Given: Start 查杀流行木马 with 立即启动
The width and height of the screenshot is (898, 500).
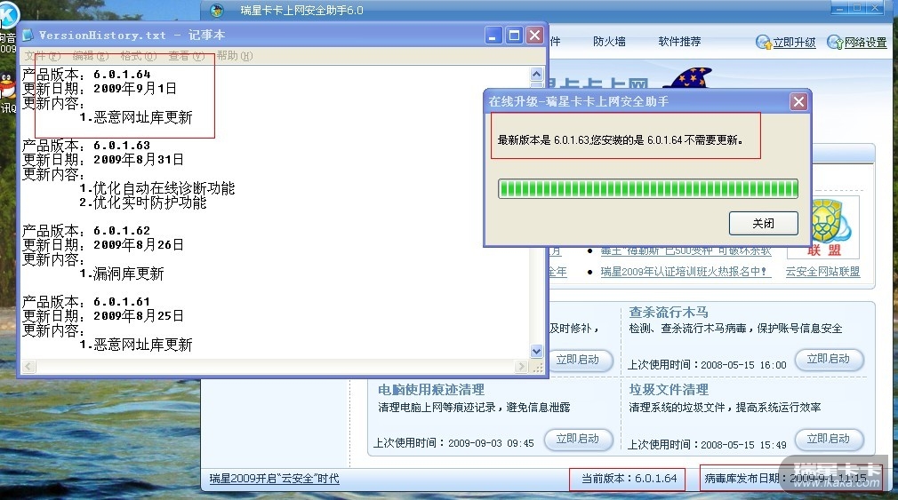Looking at the screenshot, I should click(x=828, y=360).
